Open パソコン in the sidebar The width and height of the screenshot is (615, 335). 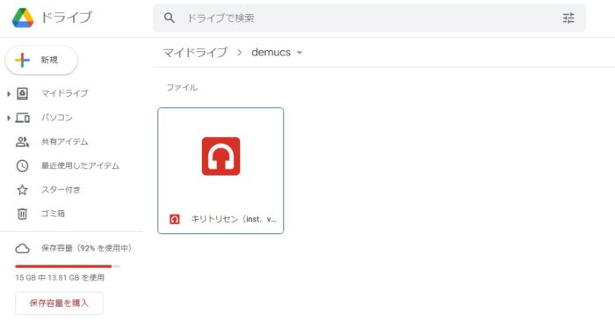(57, 118)
